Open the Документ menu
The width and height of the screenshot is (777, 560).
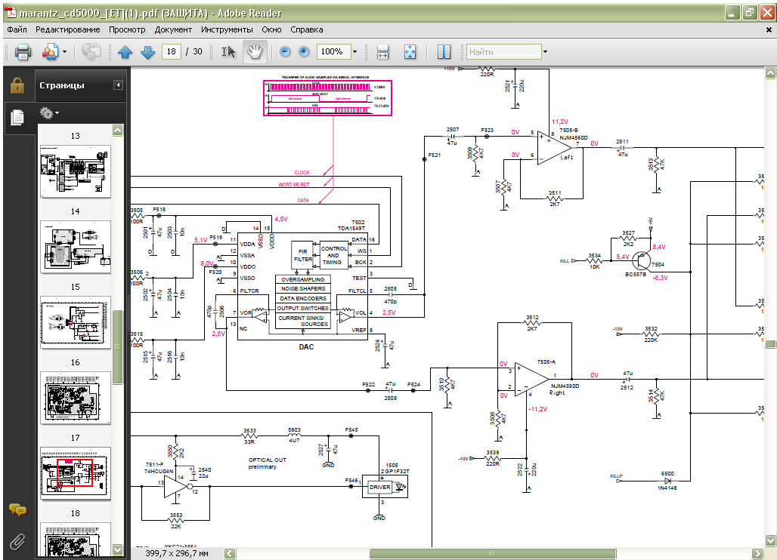tap(173, 29)
